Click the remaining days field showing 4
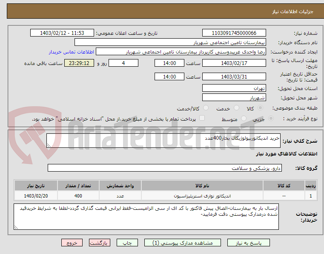This screenshot has height=254, width=324. 123,63
